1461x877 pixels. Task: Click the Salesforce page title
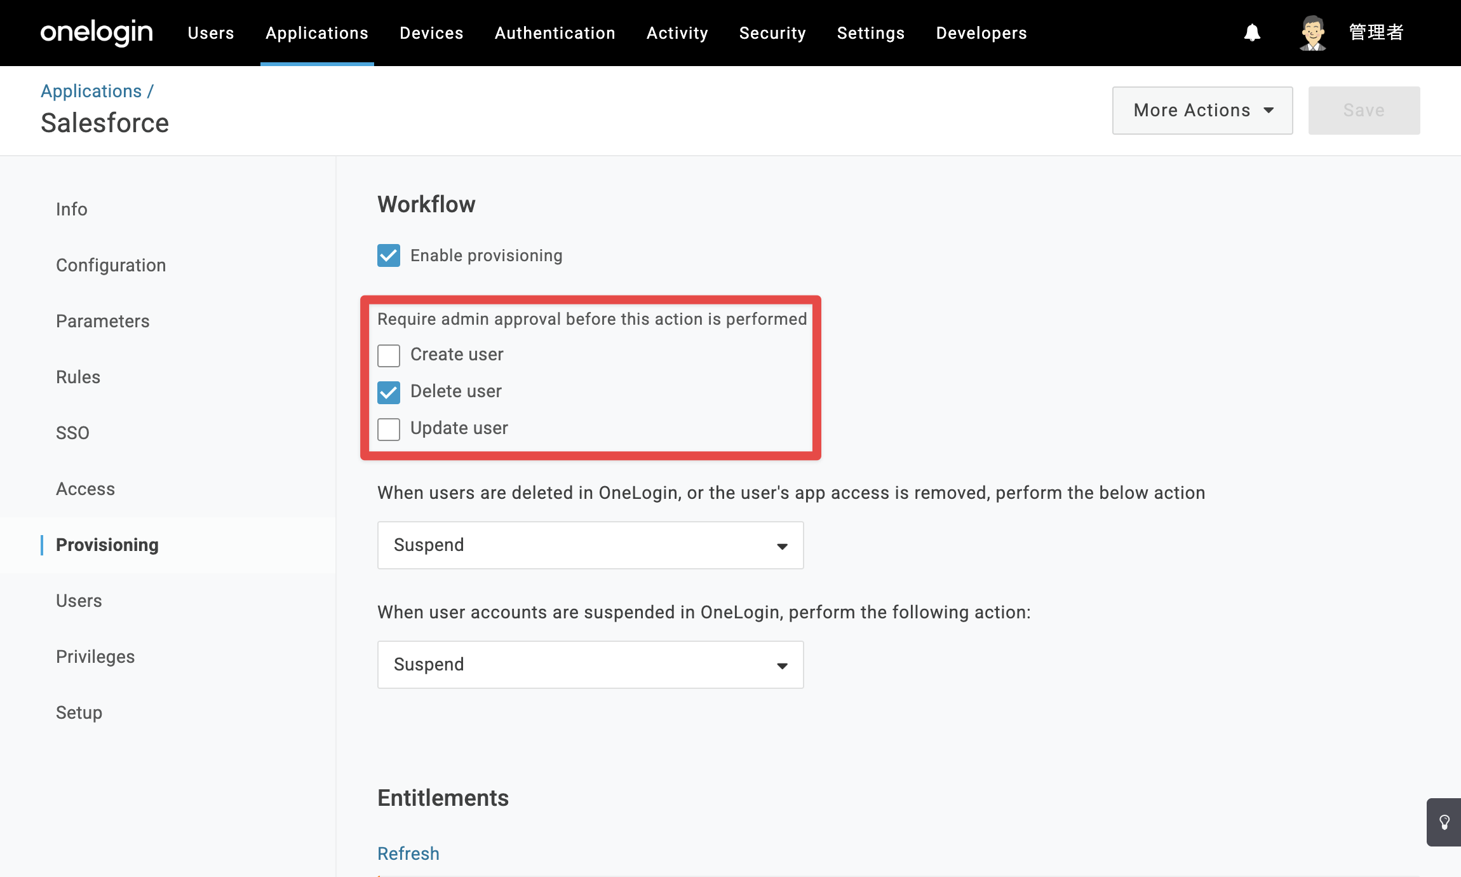[x=105, y=123]
